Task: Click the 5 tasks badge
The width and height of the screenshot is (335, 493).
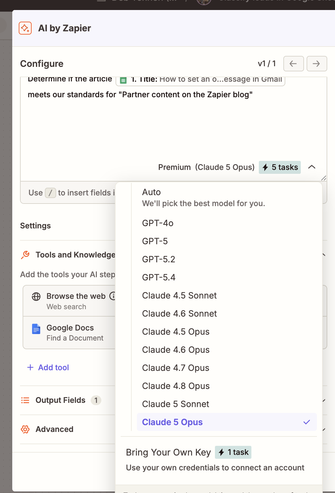Action: (x=280, y=167)
